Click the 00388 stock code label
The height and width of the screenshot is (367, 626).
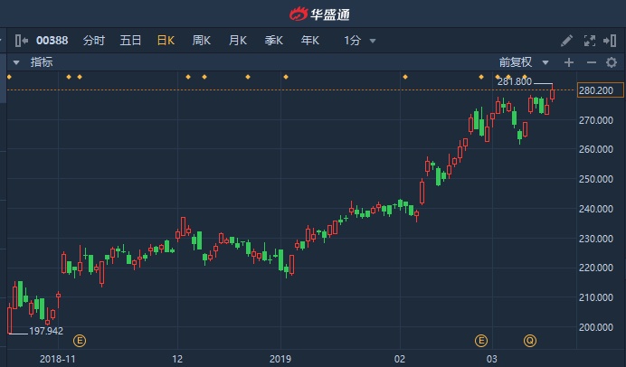(x=52, y=41)
